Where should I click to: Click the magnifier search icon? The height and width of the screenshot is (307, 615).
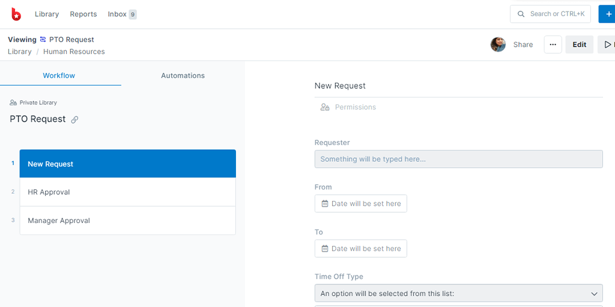click(521, 14)
